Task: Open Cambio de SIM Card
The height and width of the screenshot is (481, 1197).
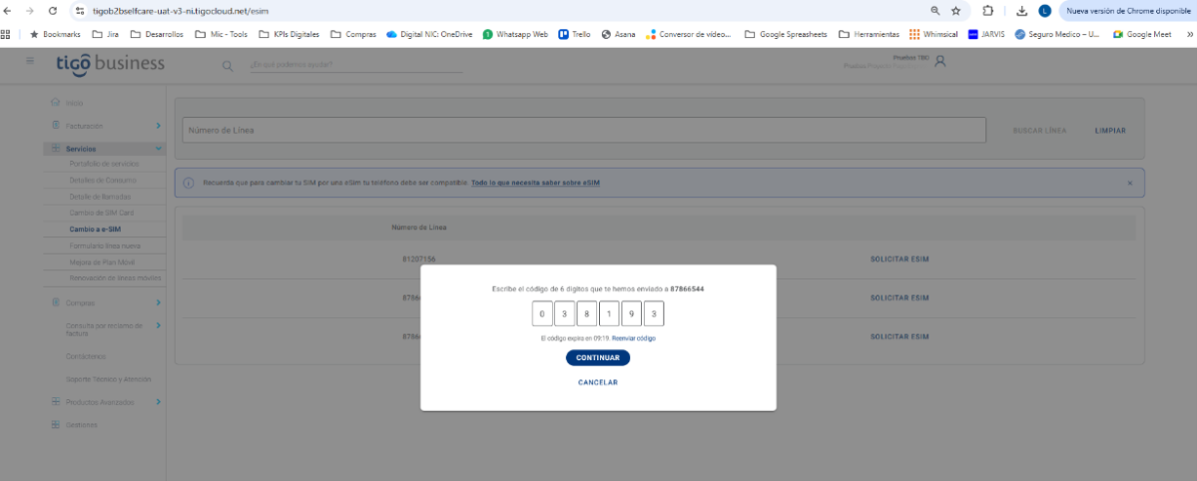Action: 101,213
